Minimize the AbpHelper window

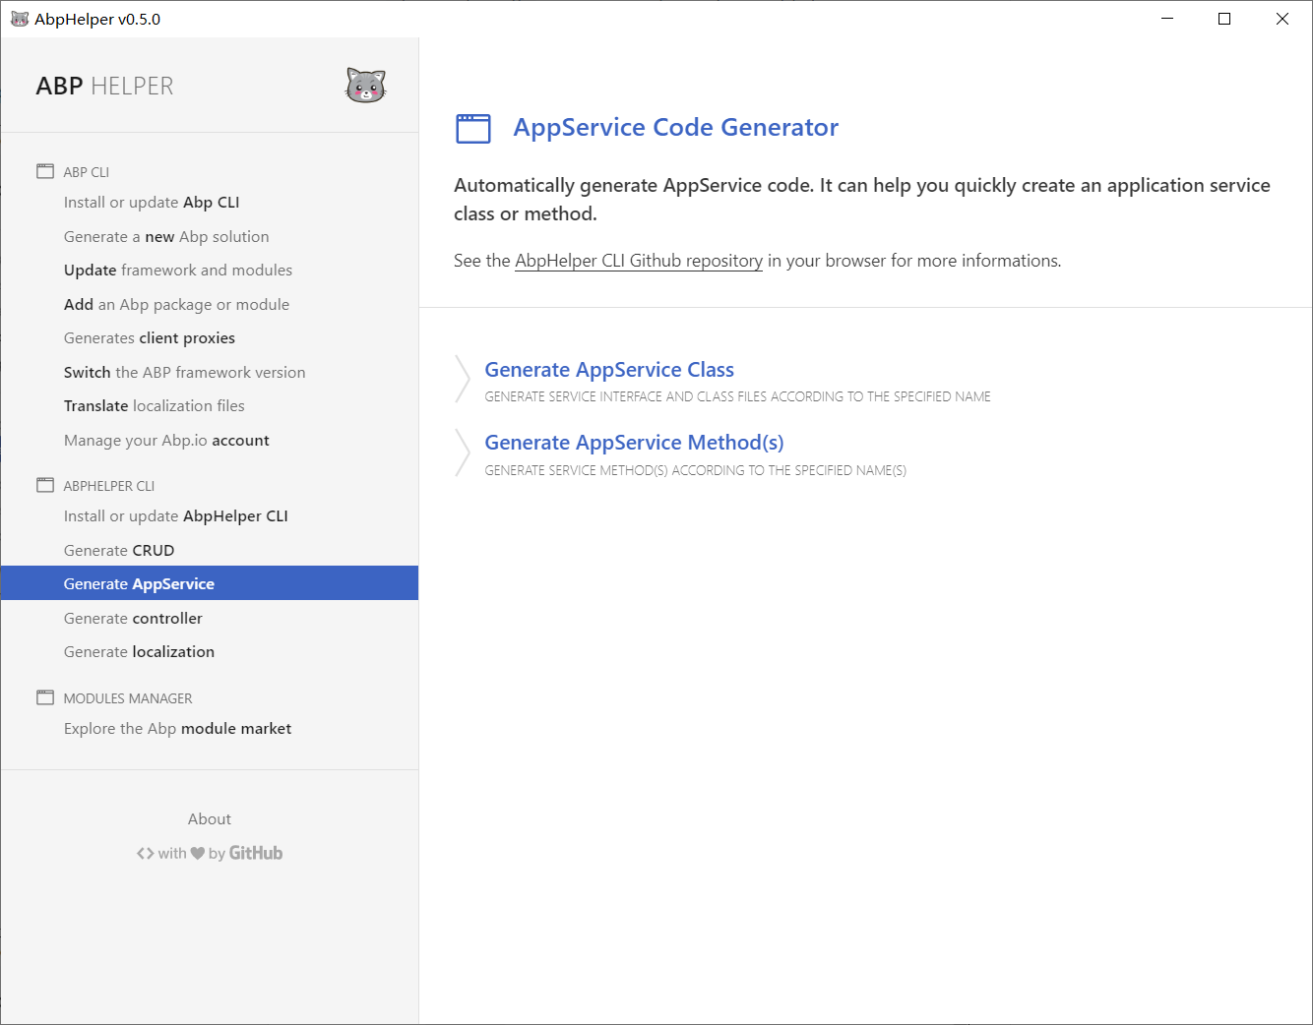pyautogui.click(x=1167, y=19)
